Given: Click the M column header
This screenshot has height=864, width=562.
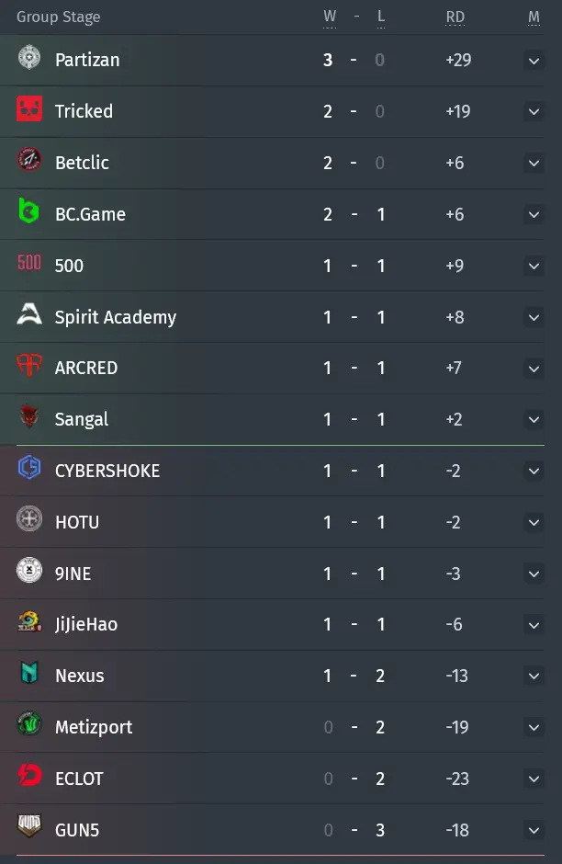Looking at the screenshot, I should coord(534,17).
